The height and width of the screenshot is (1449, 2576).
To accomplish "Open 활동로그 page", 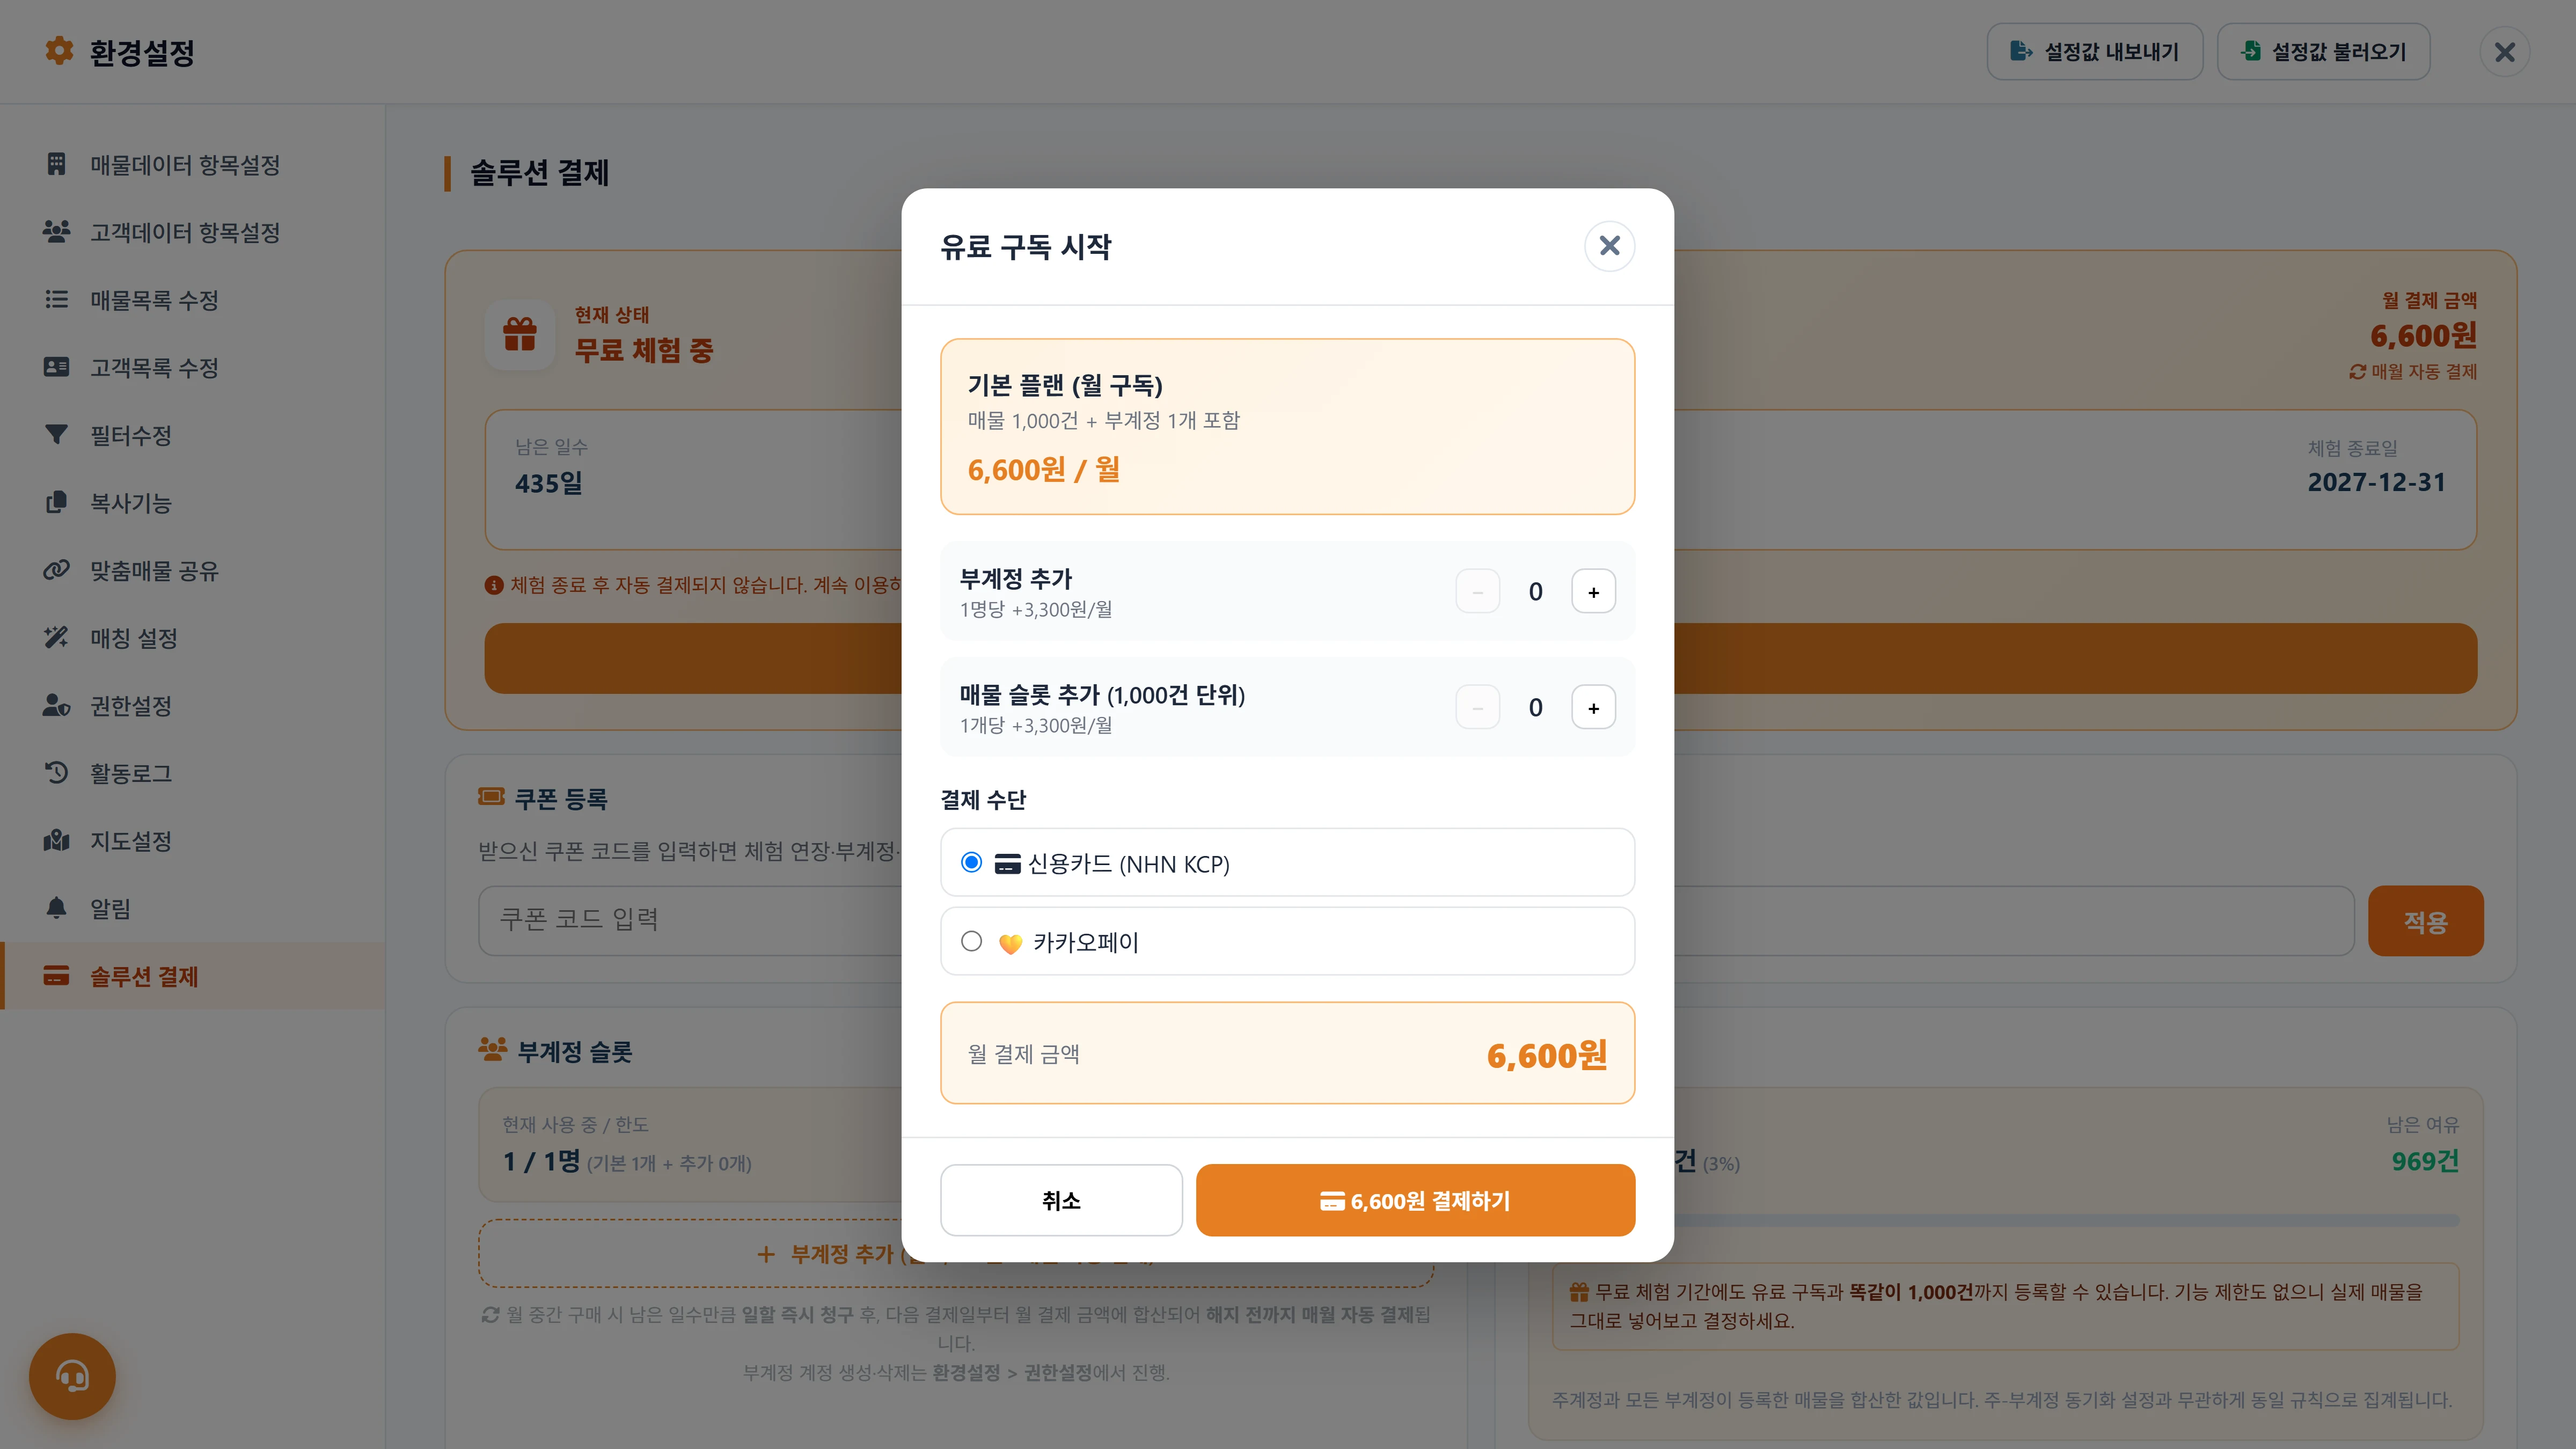I will (x=192, y=772).
